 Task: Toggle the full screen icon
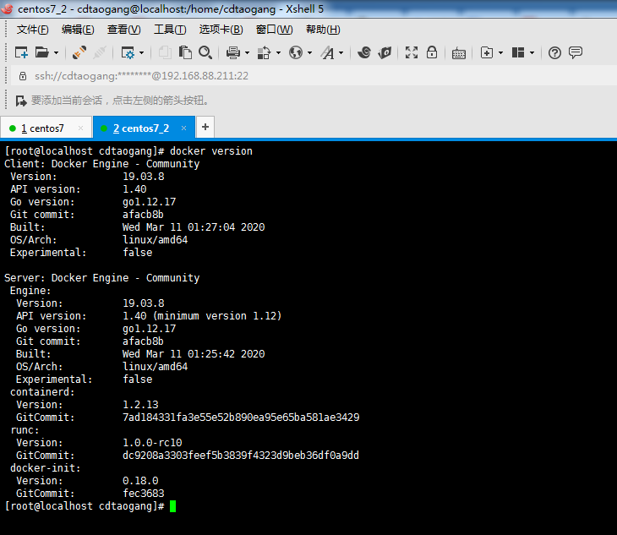click(x=412, y=52)
